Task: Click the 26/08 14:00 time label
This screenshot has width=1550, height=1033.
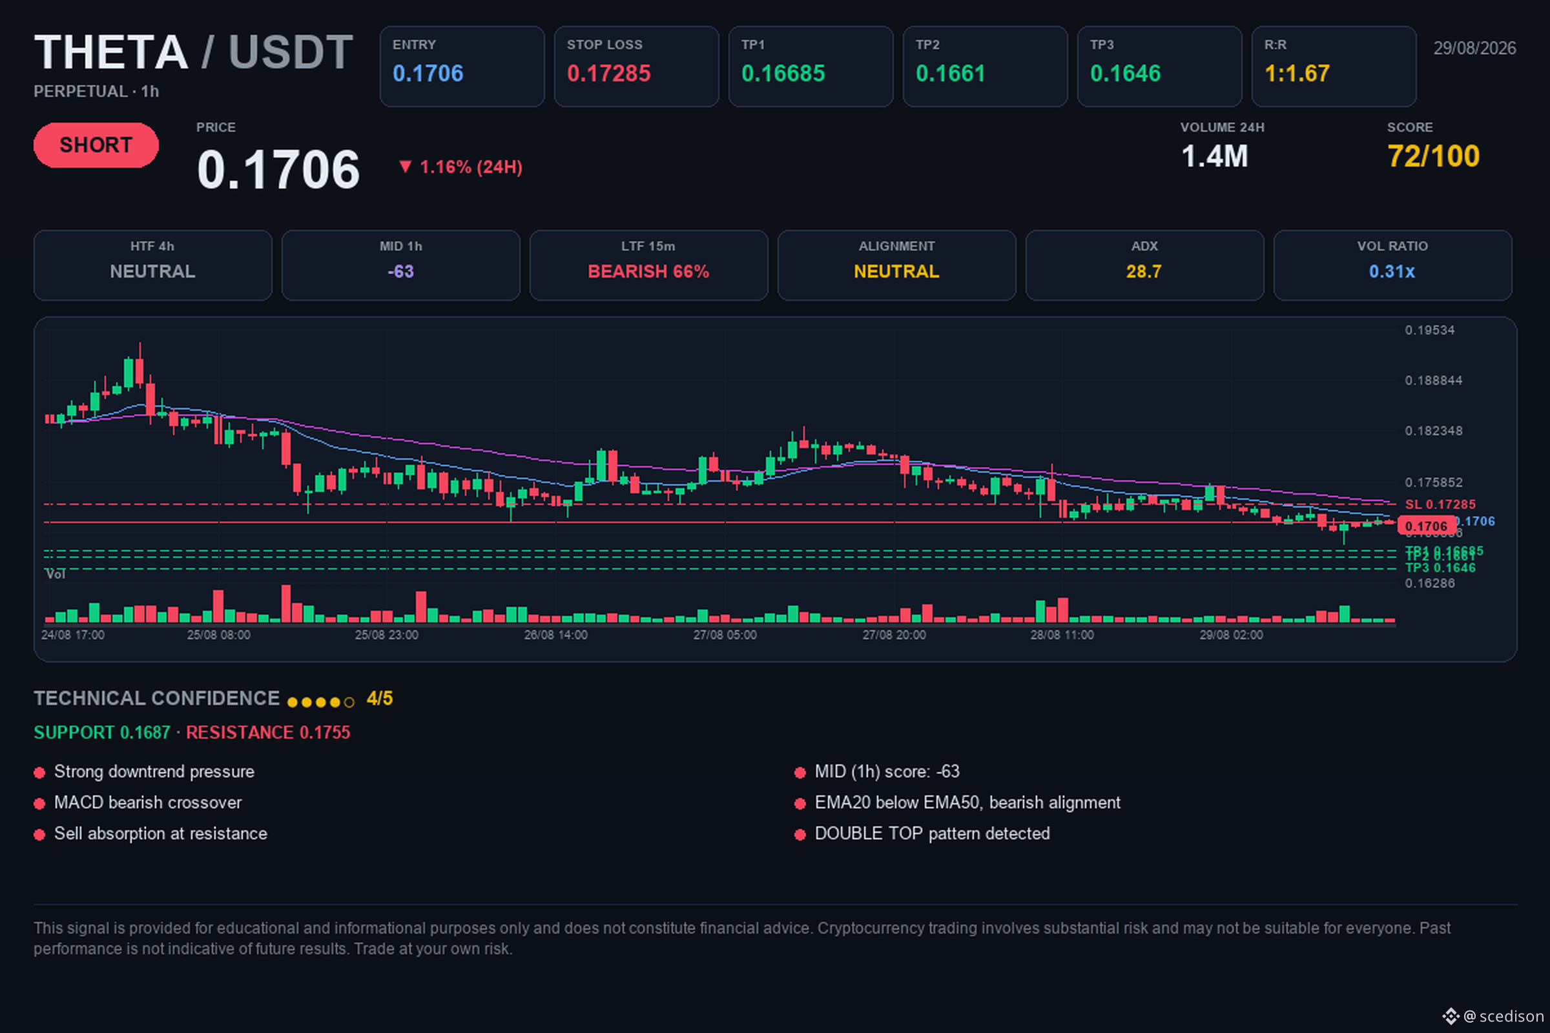Action: coord(555,635)
